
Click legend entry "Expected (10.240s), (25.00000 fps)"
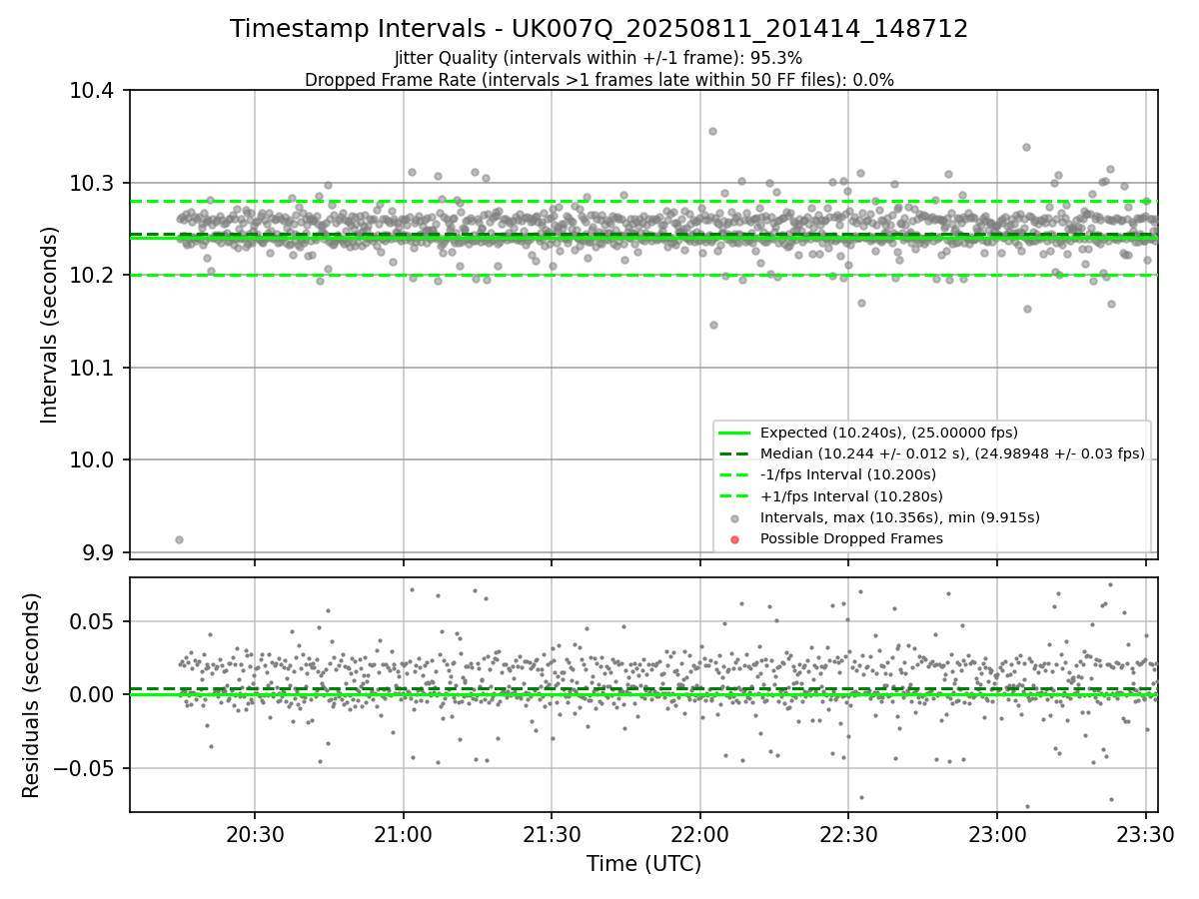click(x=889, y=433)
